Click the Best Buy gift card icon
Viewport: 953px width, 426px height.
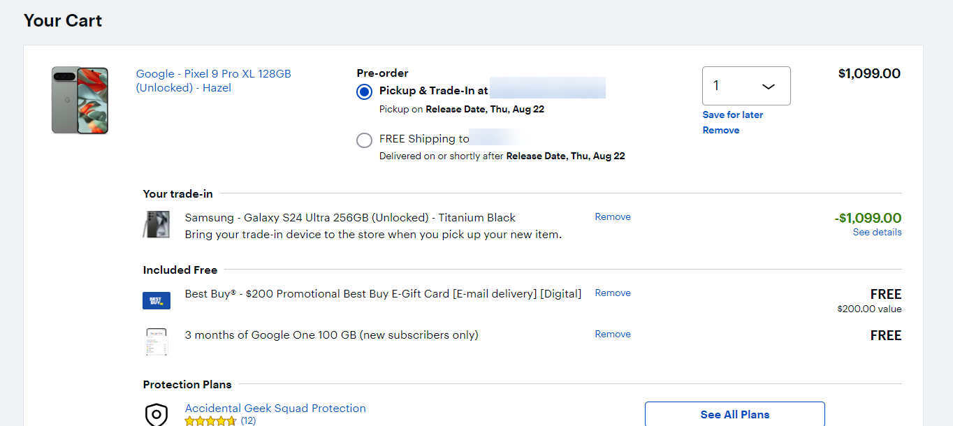156,300
